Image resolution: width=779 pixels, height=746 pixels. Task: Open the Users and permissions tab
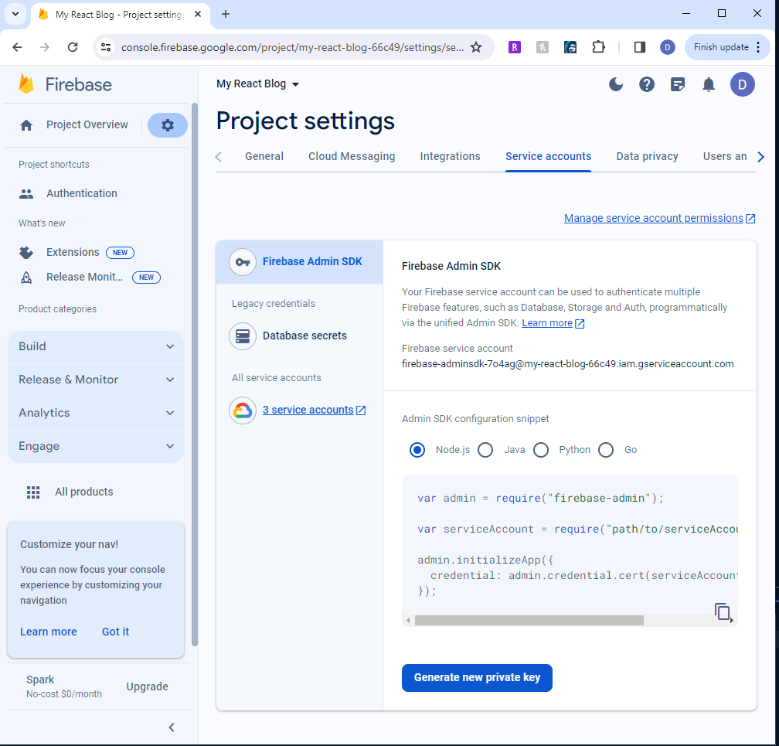pos(725,157)
